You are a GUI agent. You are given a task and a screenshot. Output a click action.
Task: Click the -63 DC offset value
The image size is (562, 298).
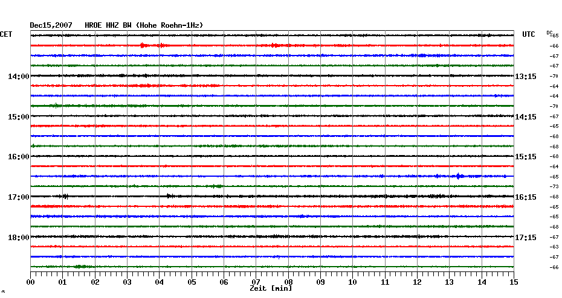coord(554,247)
